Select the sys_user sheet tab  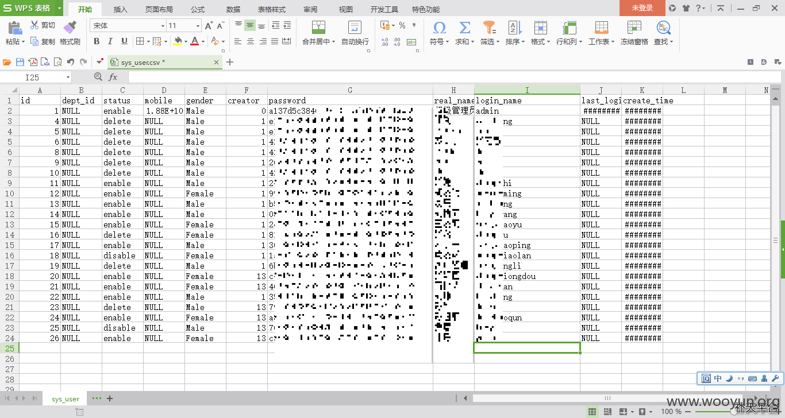click(66, 399)
